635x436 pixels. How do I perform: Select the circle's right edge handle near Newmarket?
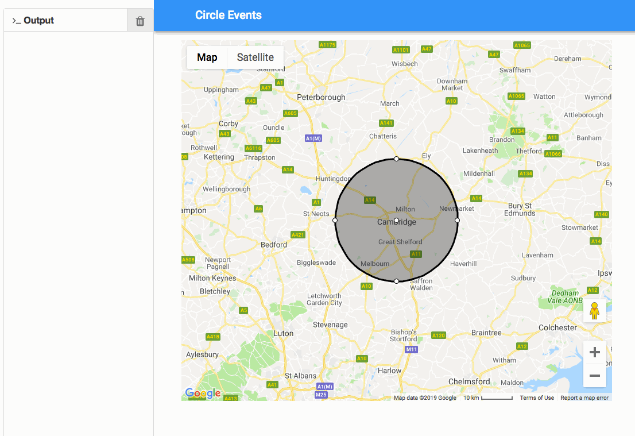tap(457, 221)
